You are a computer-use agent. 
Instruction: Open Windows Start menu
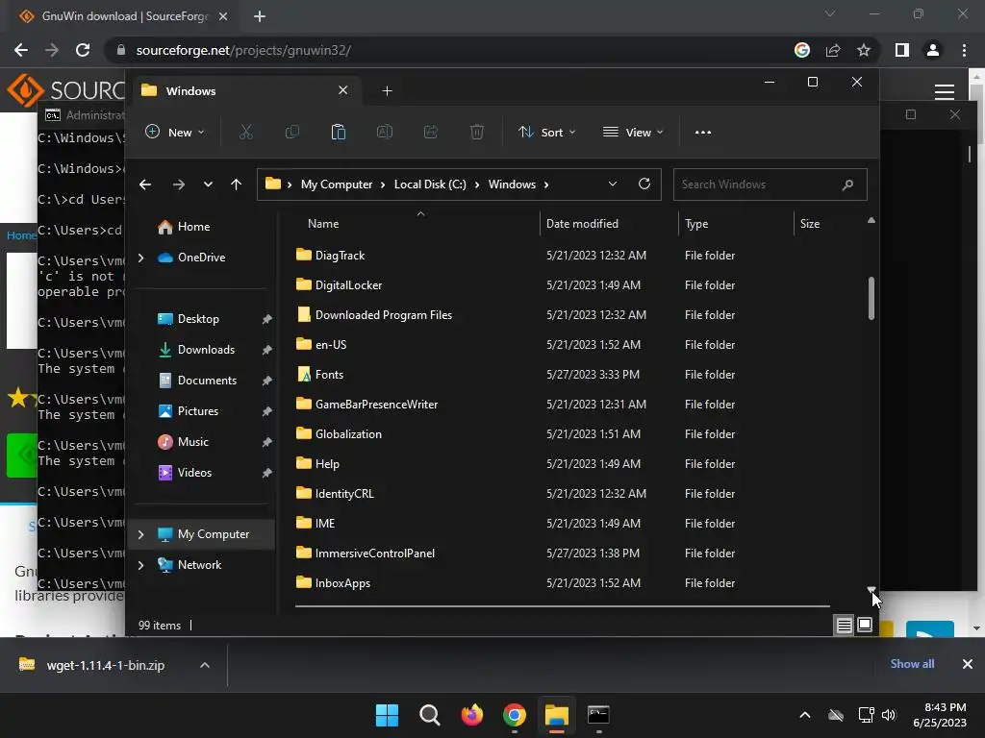[x=387, y=715]
